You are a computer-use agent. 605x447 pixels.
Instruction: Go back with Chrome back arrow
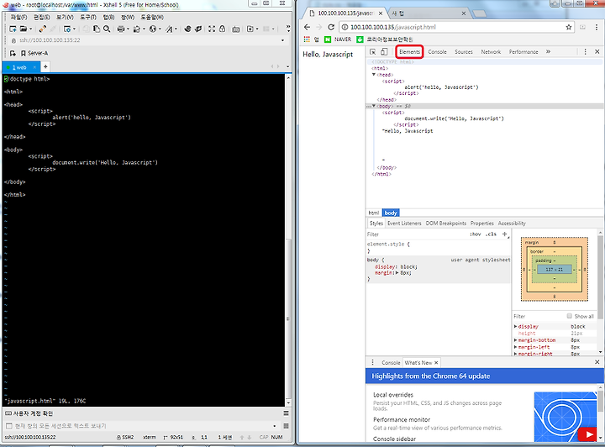tap(308, 27)
